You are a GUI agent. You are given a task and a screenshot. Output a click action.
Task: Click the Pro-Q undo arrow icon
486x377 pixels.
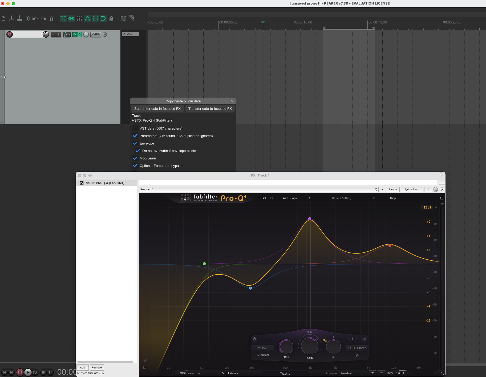coord(264,198)
